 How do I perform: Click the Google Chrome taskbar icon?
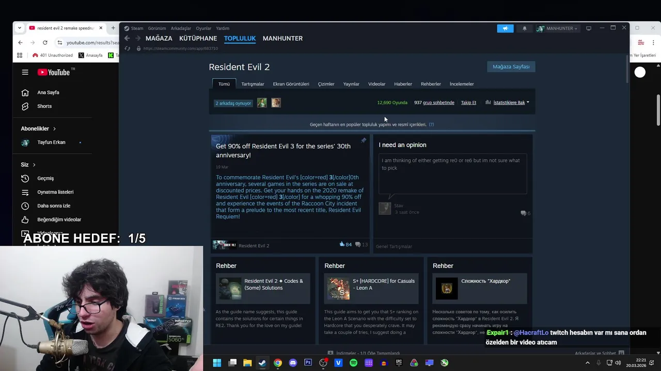tap(278, 363)
